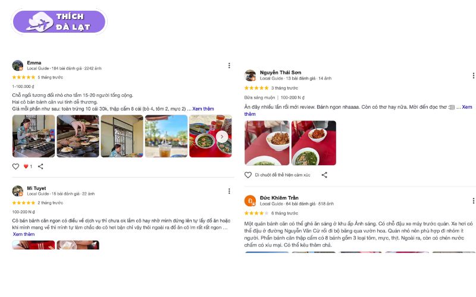The width and height of the screenshot is (476, 297).
Task: Share Nguyễn Thái Sơn's review
Action: pos(324,175)
